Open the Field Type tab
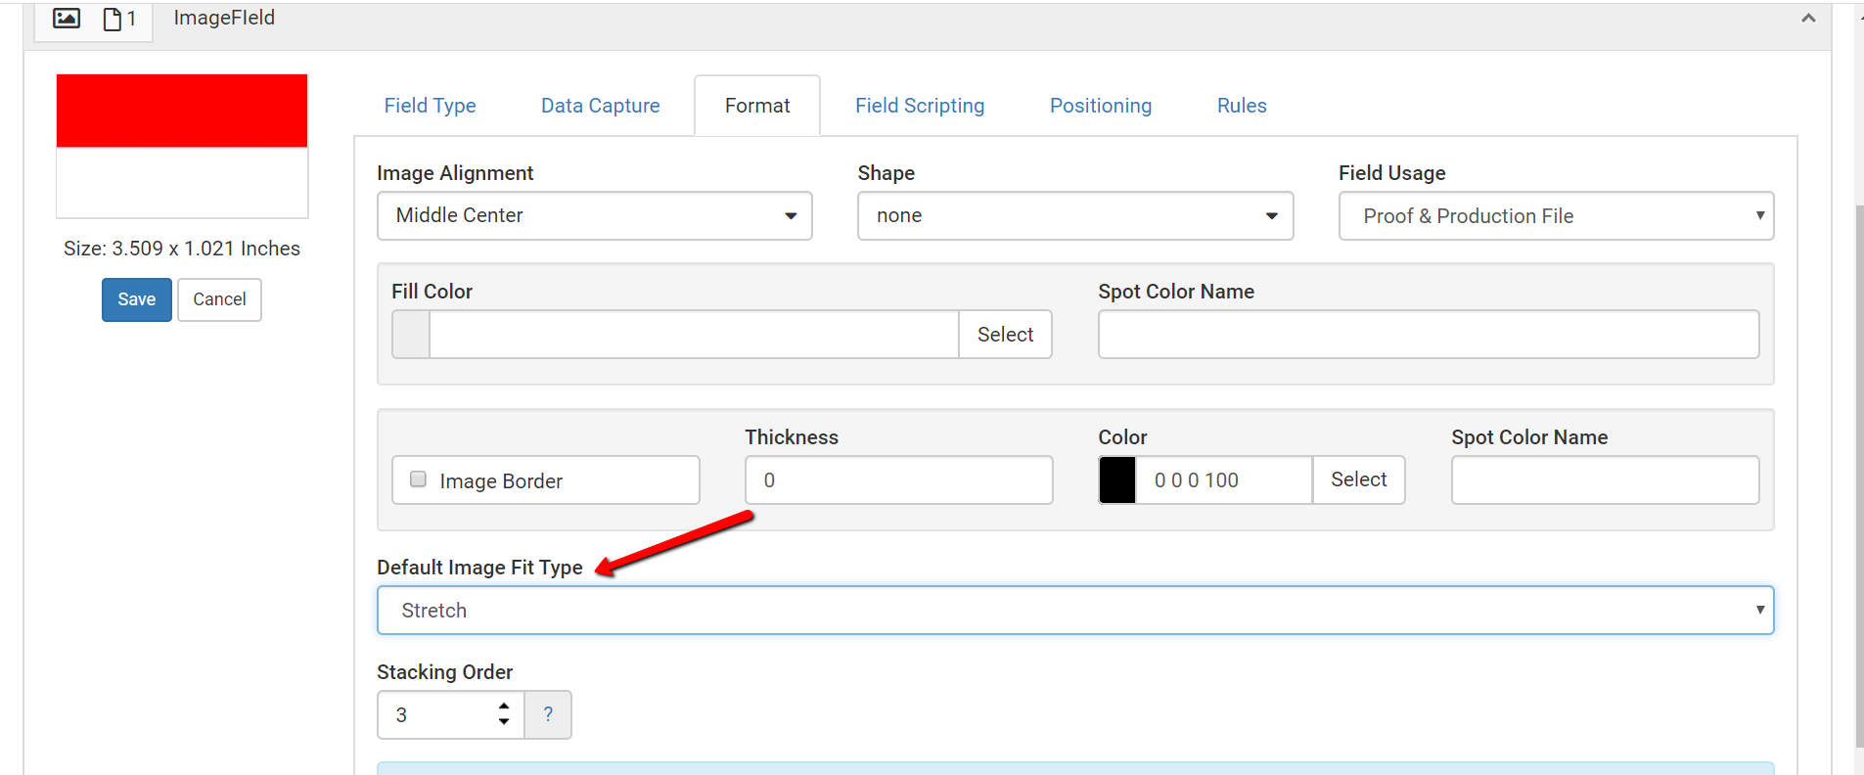 click(x=430, y=106)
